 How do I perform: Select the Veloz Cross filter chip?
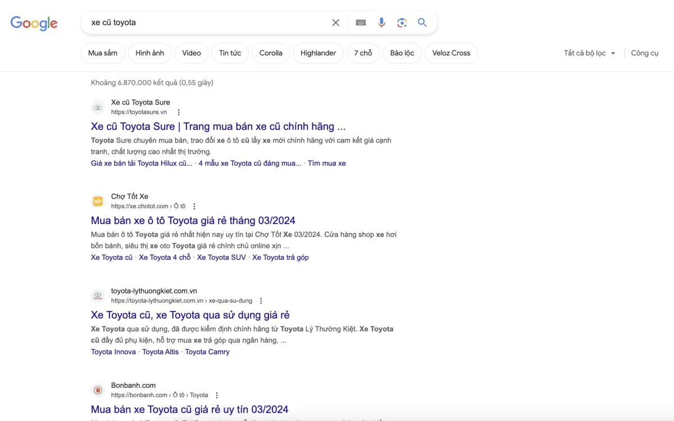452,53
